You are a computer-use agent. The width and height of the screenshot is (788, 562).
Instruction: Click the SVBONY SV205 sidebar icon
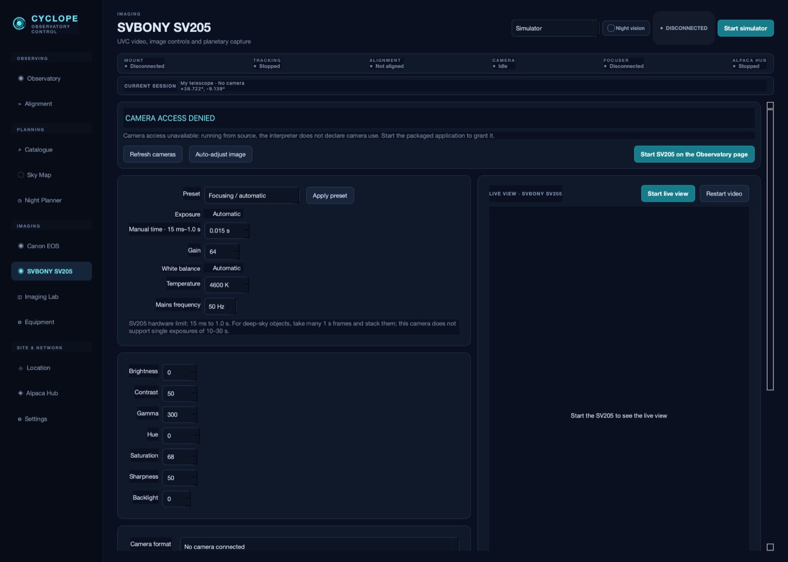(x=21, y=271)
